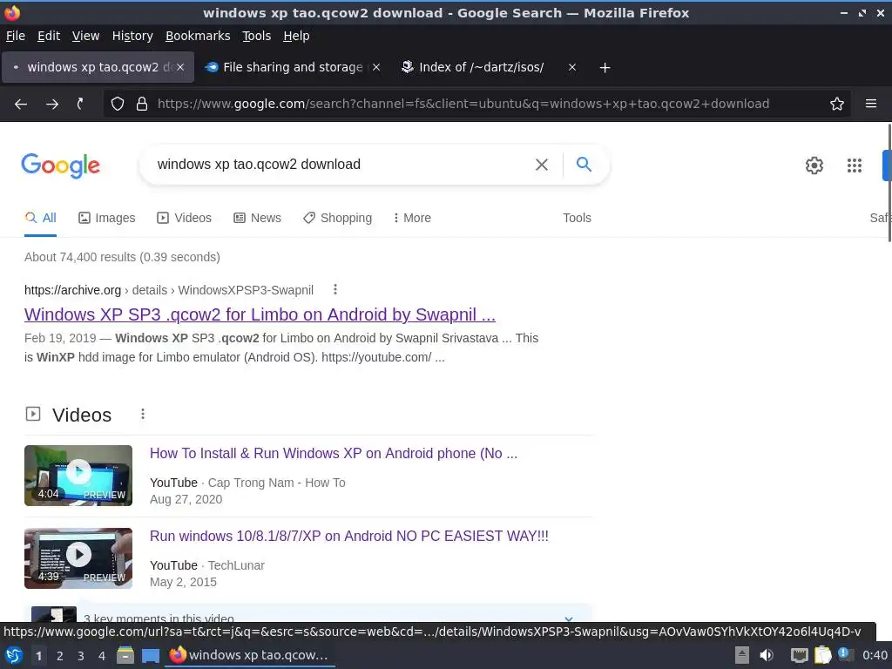Click the page vertical scrollbar
This screenshot has height=669, width=892.
[x=889, y=182]
